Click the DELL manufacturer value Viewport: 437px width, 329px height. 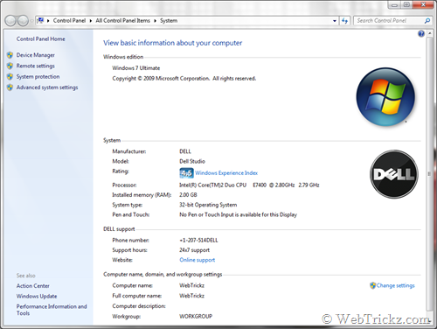[x=185, y=151]
